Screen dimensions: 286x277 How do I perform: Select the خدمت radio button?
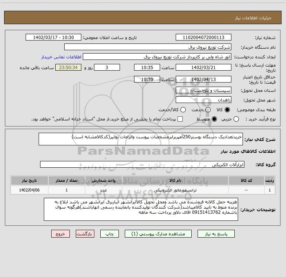pyautogui.click(x=208, y=110)
